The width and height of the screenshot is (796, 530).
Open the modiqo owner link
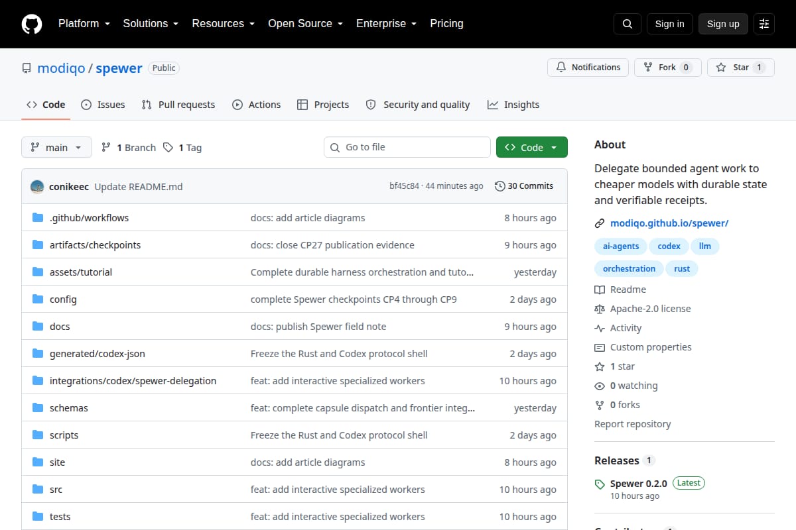(x=61, y=68)
